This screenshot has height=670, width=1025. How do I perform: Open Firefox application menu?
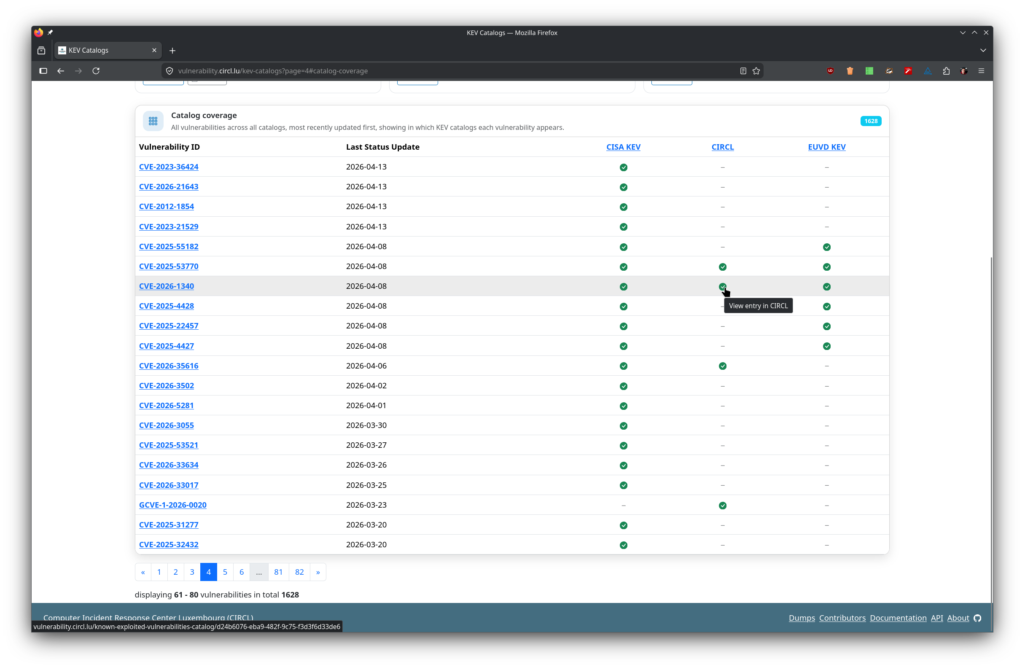[981, 71]
